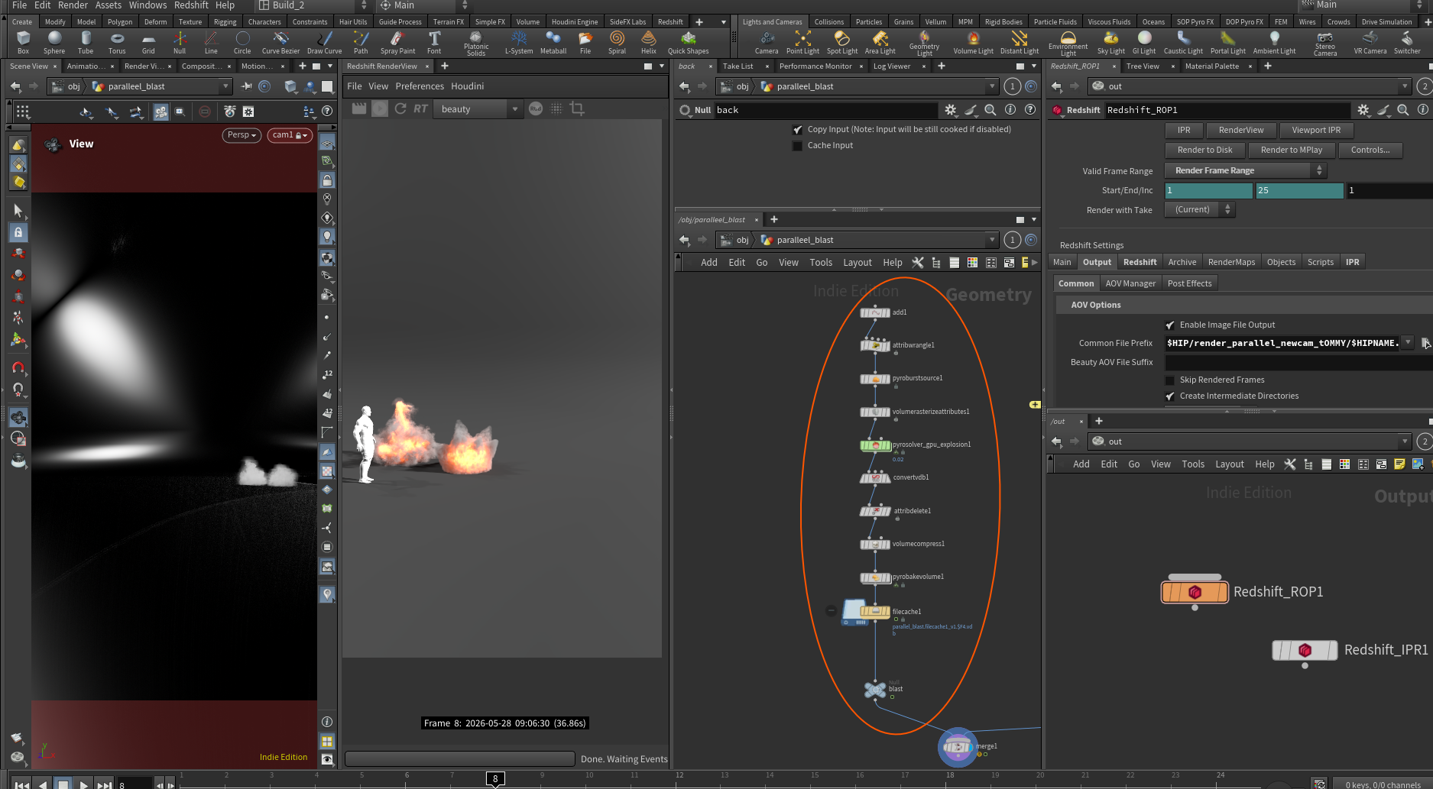Expand Render Frame Range dropdown

[1246, 171]
